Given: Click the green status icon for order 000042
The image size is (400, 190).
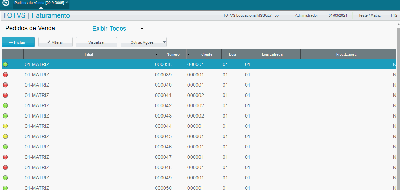Looking at the screenshot, I should (5, 105).
